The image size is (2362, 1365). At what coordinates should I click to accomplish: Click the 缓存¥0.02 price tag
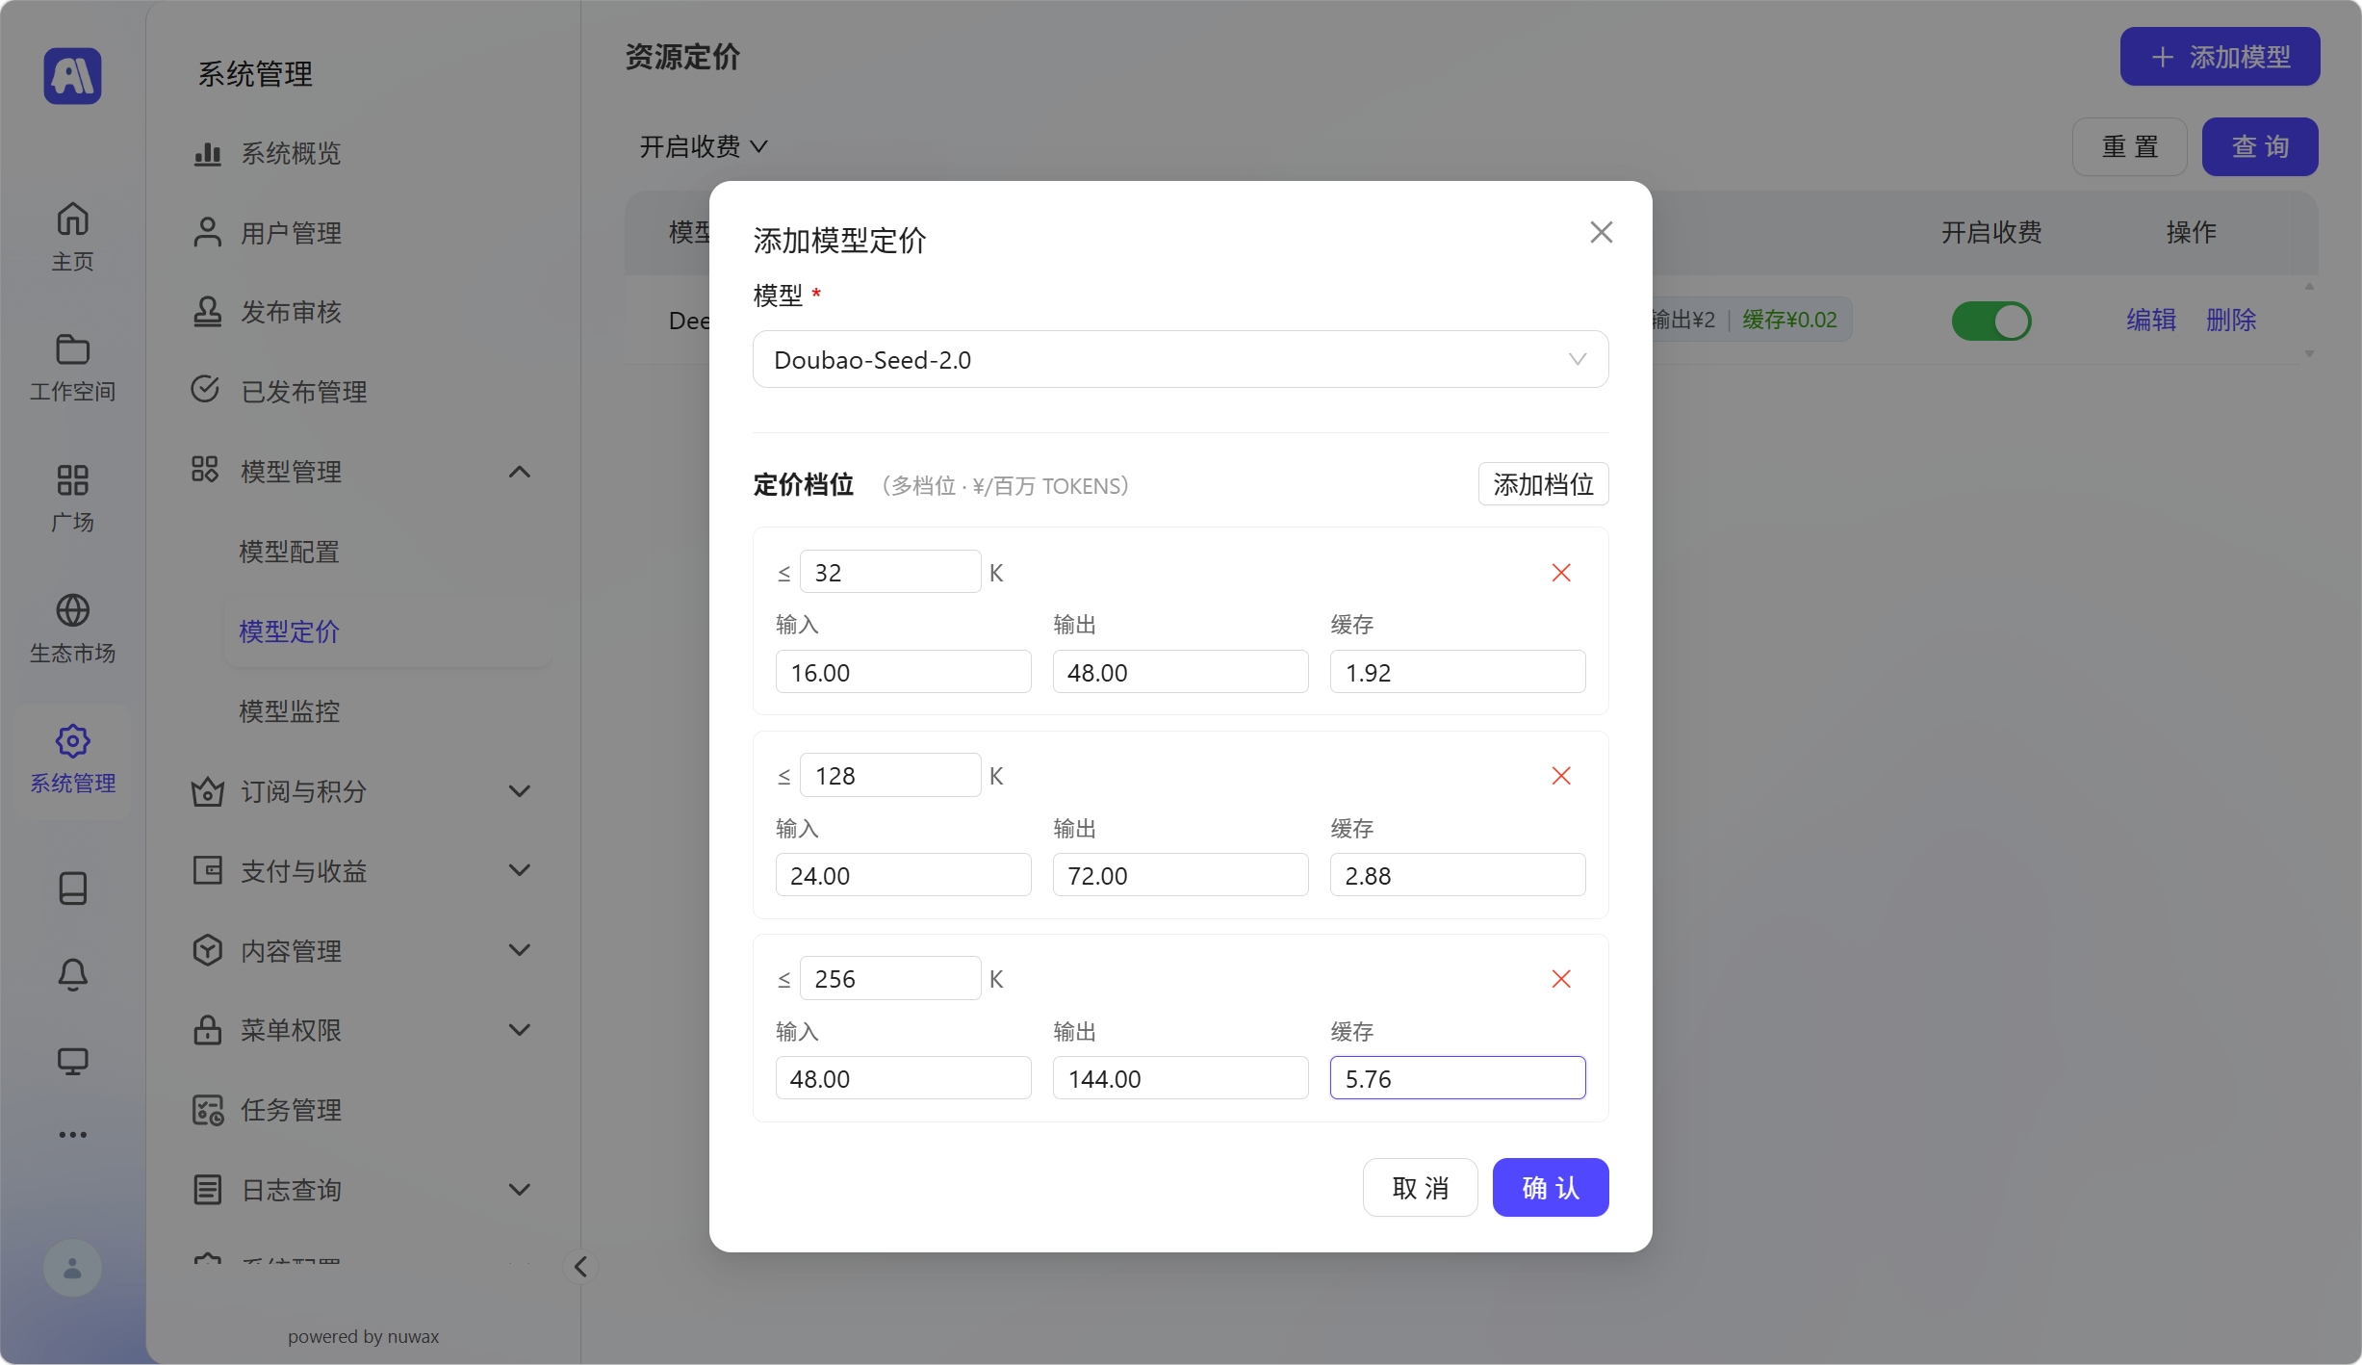click(x=1789, y=320)
